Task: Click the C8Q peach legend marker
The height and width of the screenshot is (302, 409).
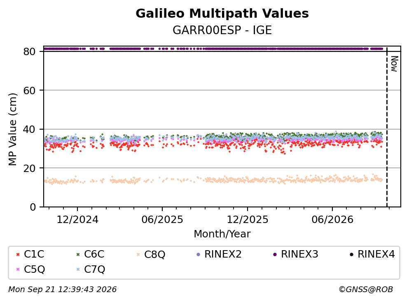Action: 138,255
